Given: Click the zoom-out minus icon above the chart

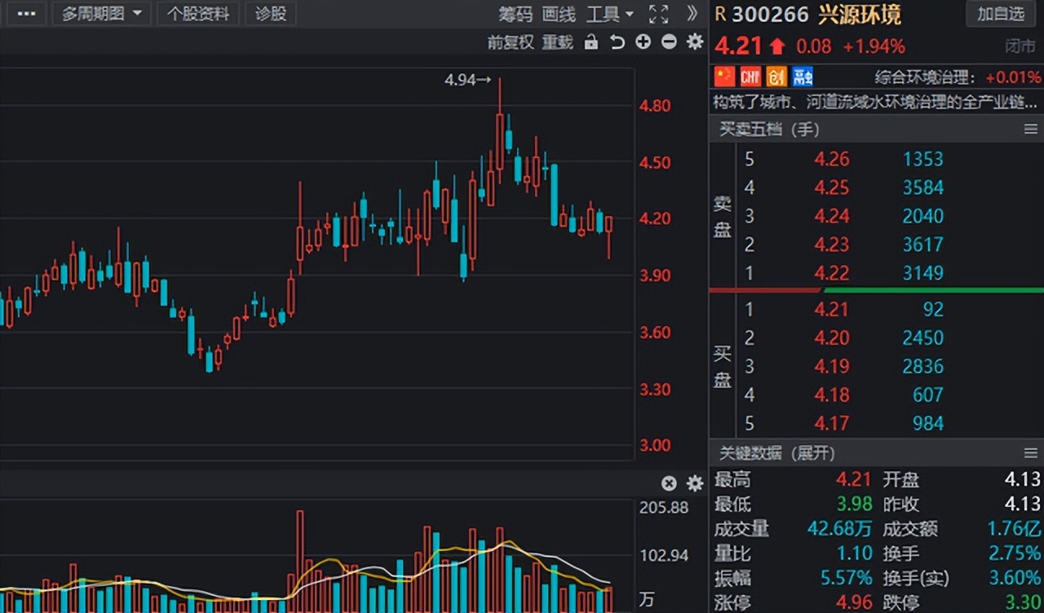Looking at the screenshot, I should [669, 42].
